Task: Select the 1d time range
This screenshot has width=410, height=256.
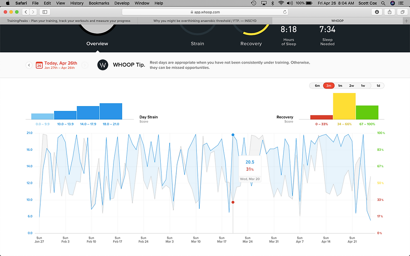Action: (x=378, y=86)
